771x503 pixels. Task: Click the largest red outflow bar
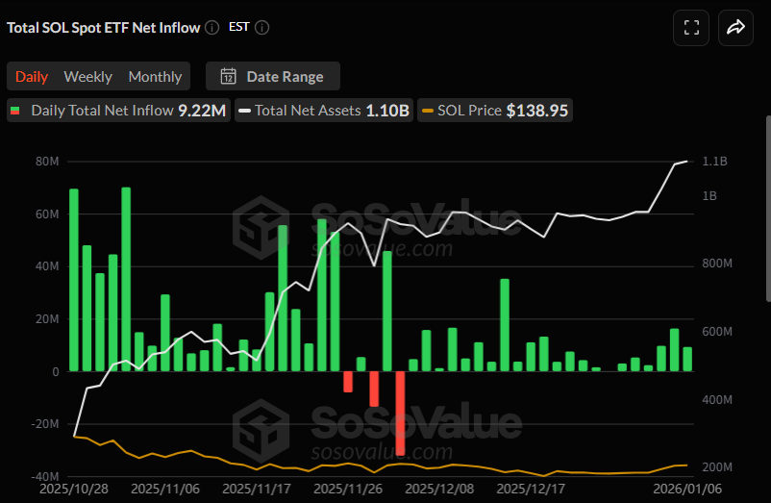tap(400, 413)
